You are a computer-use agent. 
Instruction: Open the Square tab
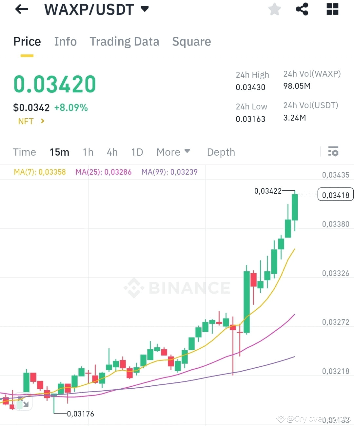191,42
